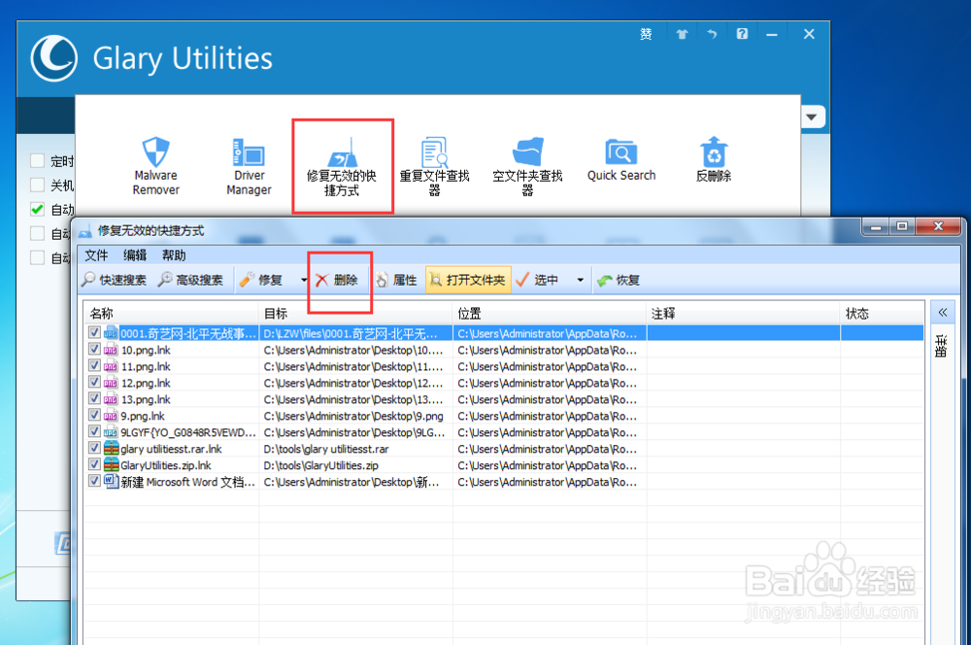Screen dimensions: 971x645
Task: Uncheck 13.png.lnk checkbox
Action: pyautogui.click(x=94, y=399)
